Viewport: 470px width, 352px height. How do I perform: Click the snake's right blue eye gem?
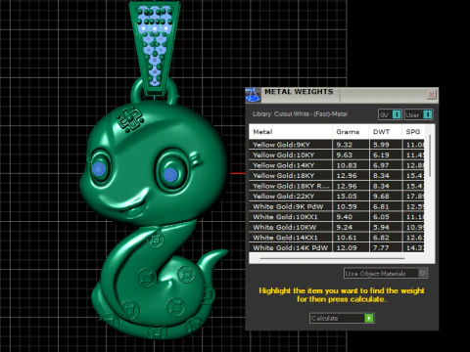(170, 174)
